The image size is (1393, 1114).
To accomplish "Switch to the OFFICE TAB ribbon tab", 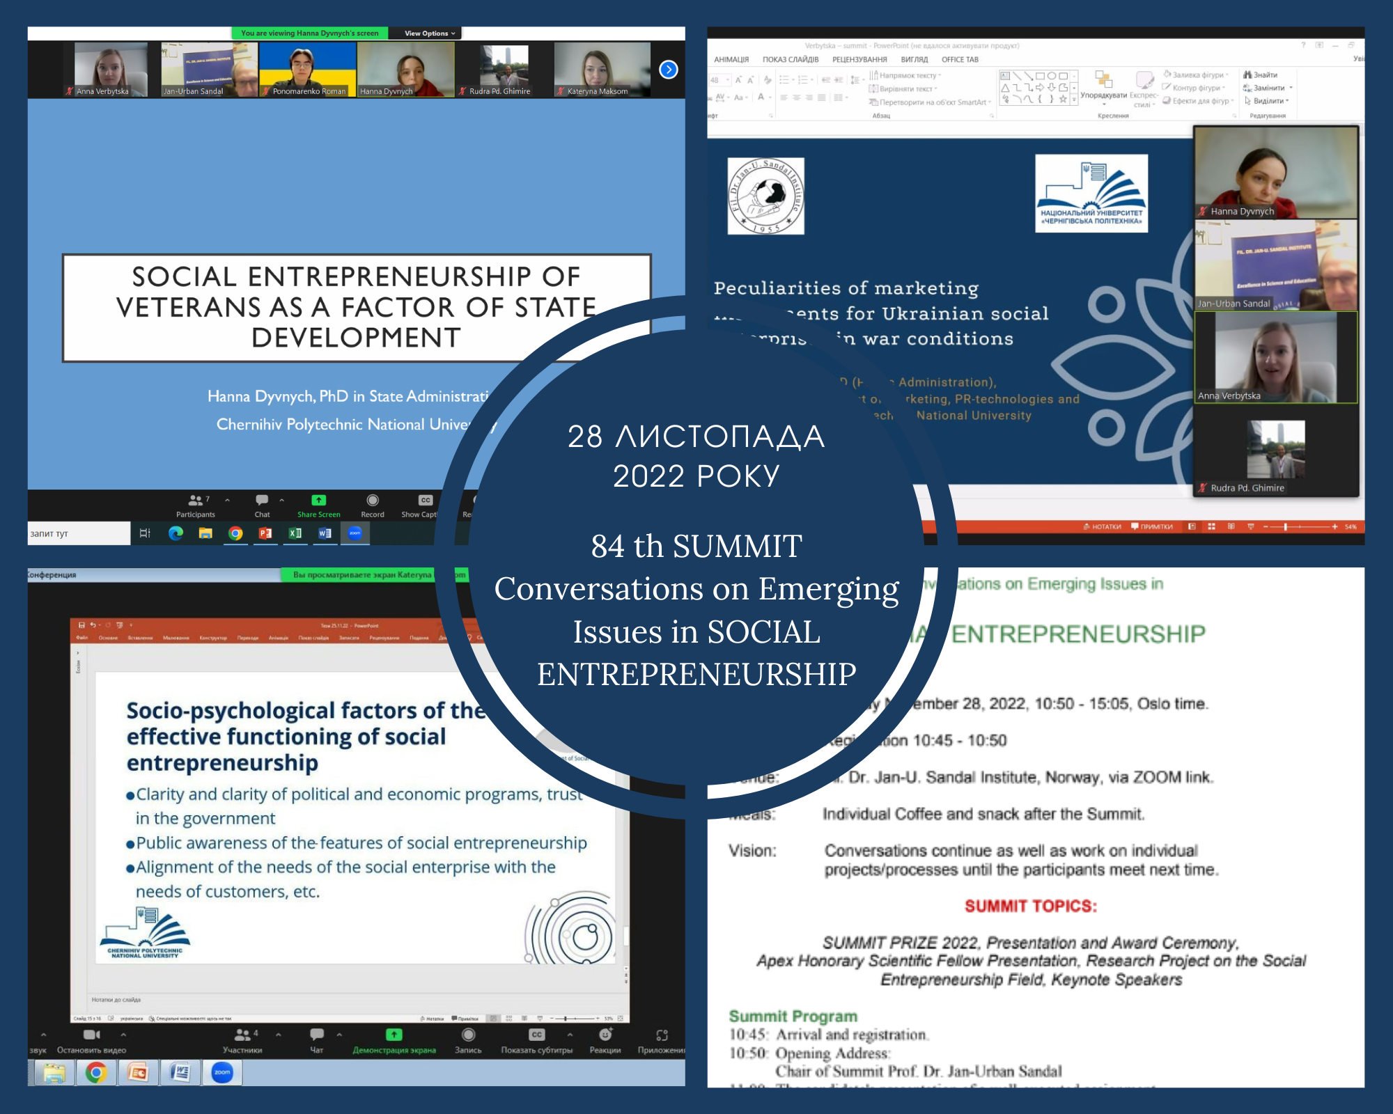I will 959,60.
